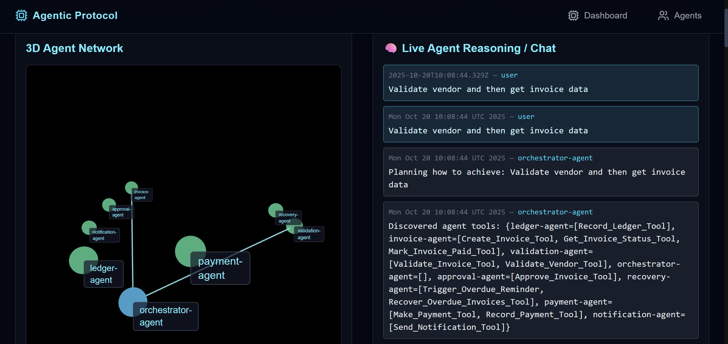Click the orchestrator Planning how to achieve message
The width and height of the screenshot is (728, 344).
(x=540, y=172)
